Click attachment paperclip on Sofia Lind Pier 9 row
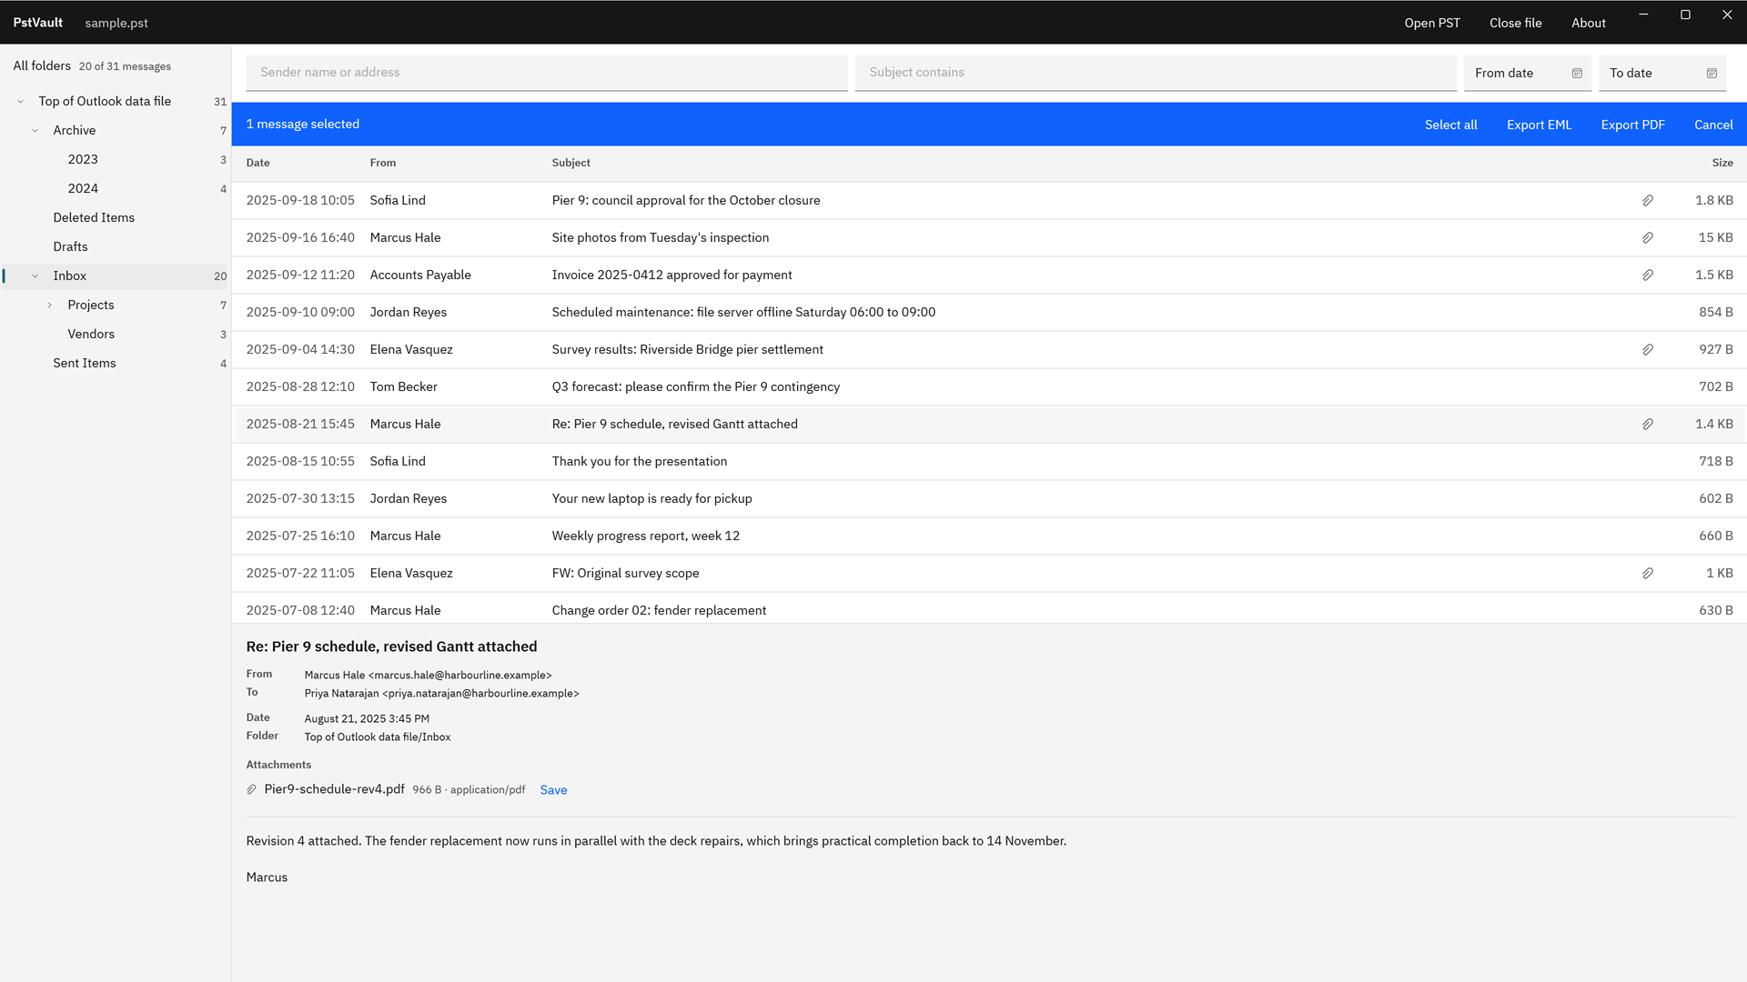 tap(1648, 200)
